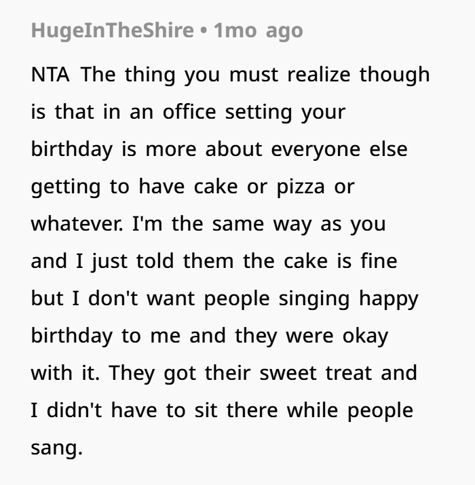Click the word "pizza" in the comment
This screenshot has height=485, width=475.
coord(301,187)
